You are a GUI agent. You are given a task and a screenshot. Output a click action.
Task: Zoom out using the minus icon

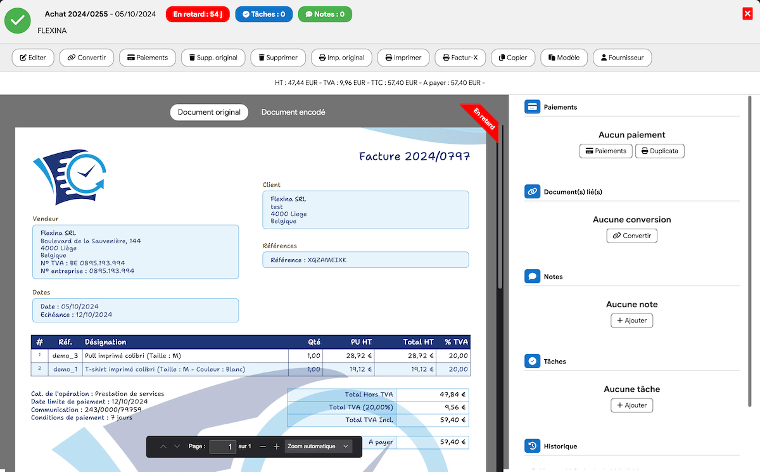coord(262,446)
